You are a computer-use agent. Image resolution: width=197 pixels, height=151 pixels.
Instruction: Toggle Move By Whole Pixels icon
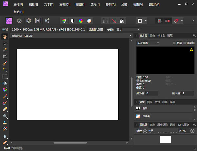pyautogui.click(x=167, y=21)
